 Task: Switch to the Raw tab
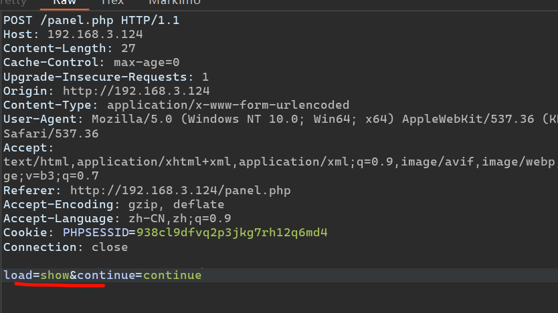point(64,3)
